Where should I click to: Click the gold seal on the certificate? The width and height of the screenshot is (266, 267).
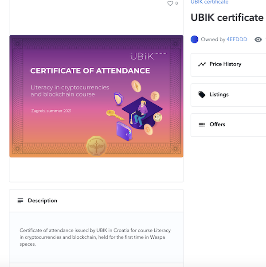97,146
